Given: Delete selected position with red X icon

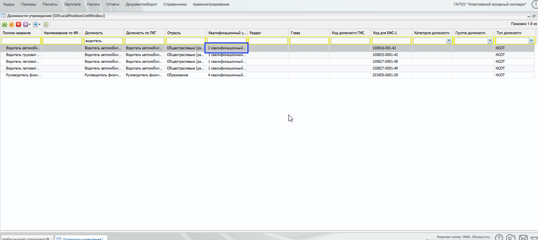Looking at the screenshot, I should (x=18, y=24).
